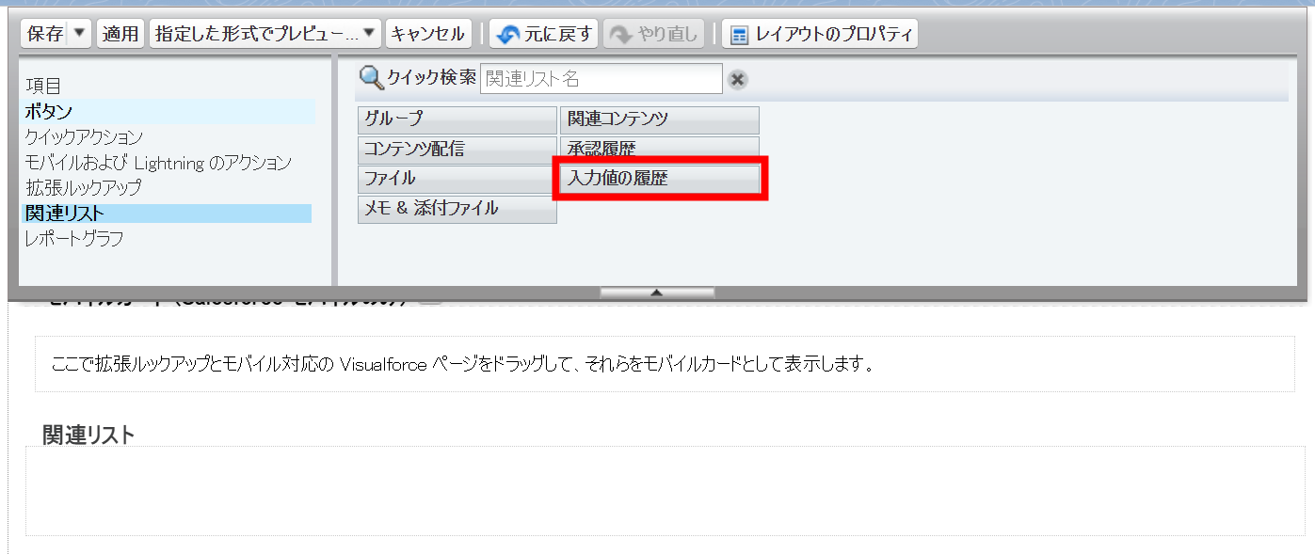Clear the quick search with the x icon
This screenshot has height=554, width=1315.
[x=738, y=79]
